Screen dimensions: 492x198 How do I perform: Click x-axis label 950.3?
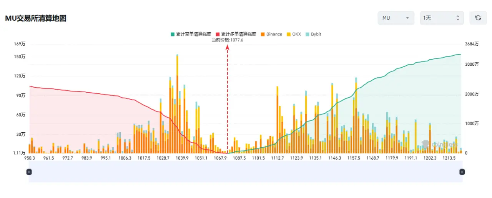(30, 158)
